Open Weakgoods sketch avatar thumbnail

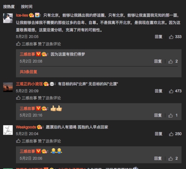[x=8, y=130]
